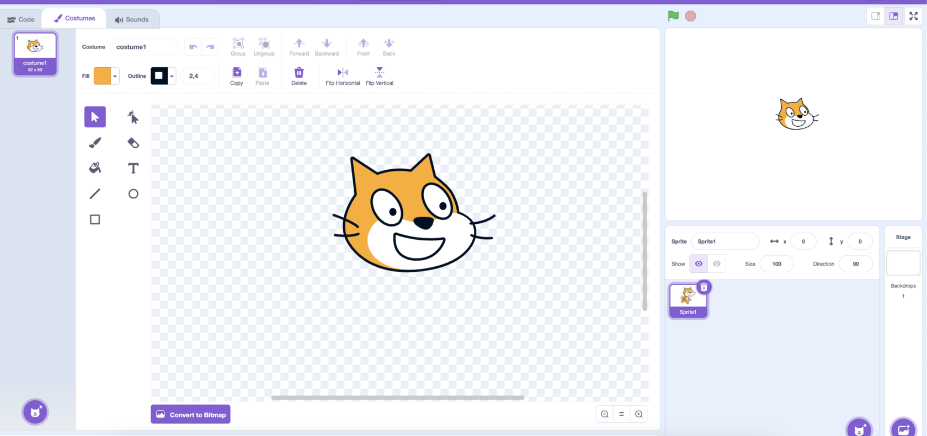
Task: Click the Redo arrow
Action: pyautogui.click(x=210, y=47)
